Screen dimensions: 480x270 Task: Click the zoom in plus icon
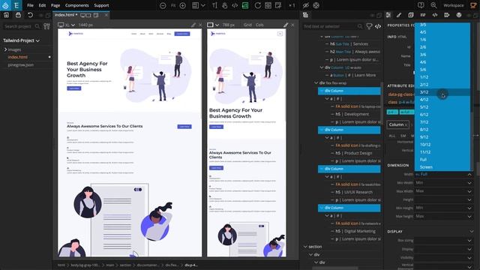coord(183,5)
